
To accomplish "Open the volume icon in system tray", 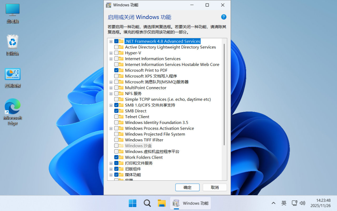I will (302, 203).
